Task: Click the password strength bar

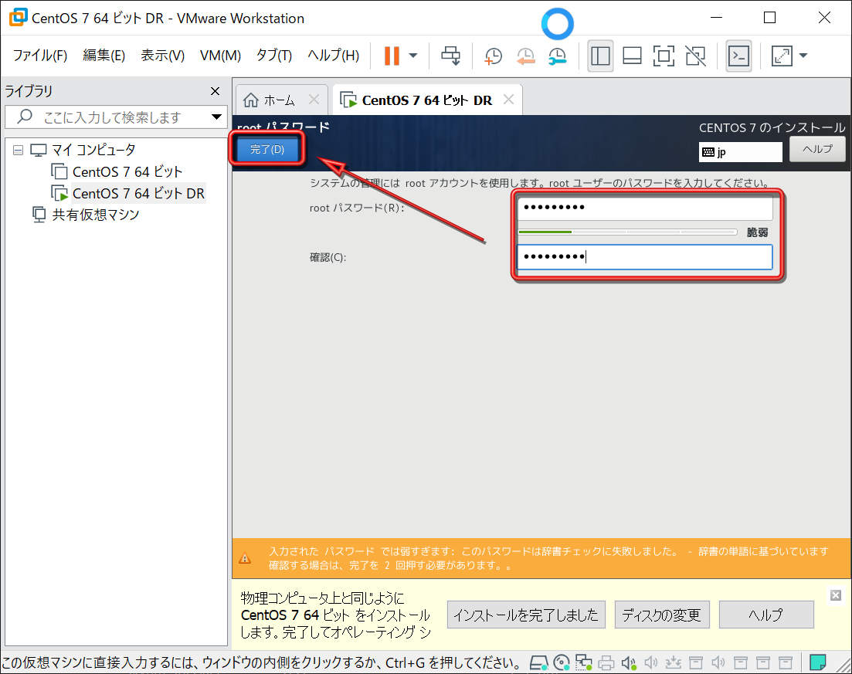Action: [627, 232]
